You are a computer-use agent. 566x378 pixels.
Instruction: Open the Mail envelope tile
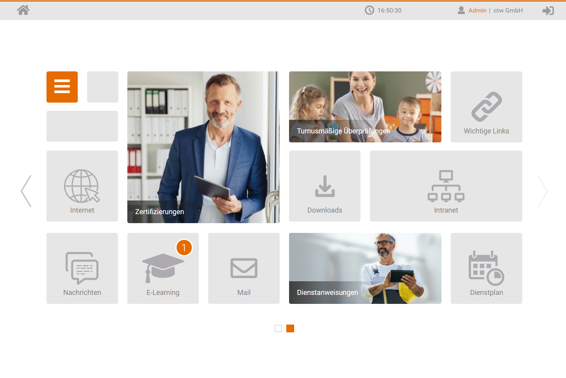tap(244, 268)
